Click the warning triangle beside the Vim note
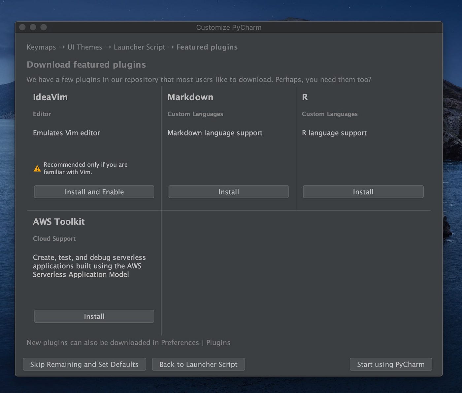Viewport: 462px width, 393px height. [37, 168]
